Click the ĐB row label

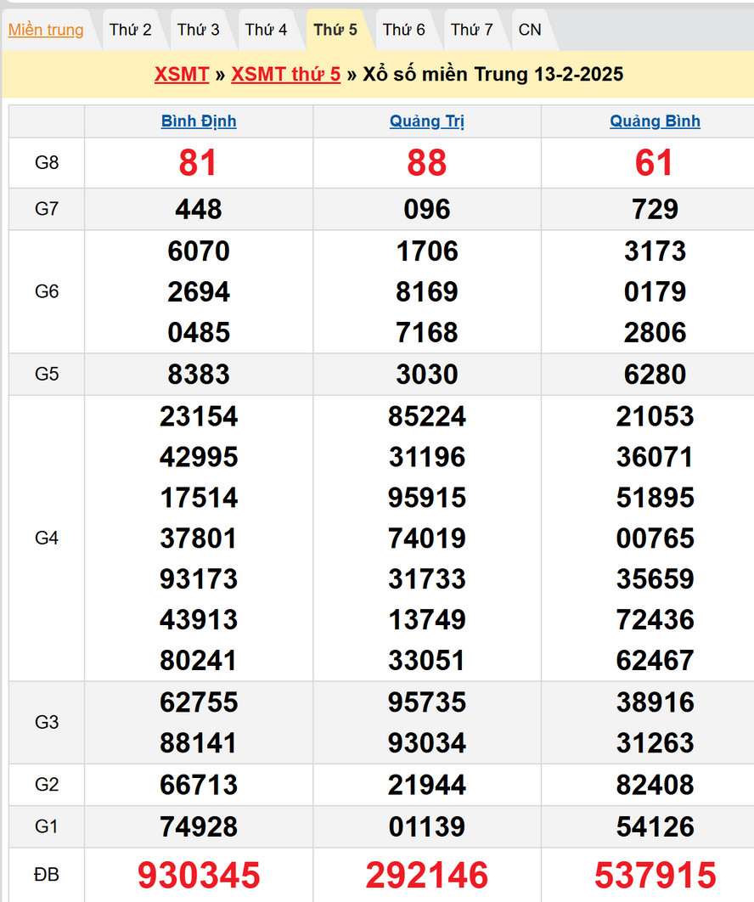(47, 875)
